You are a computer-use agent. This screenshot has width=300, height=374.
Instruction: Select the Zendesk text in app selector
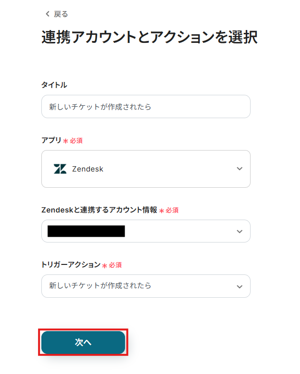(87, 169)
